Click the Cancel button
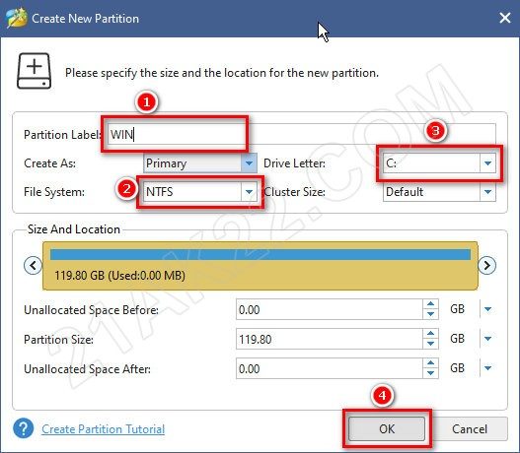520x453 pixels. [470, 428]
